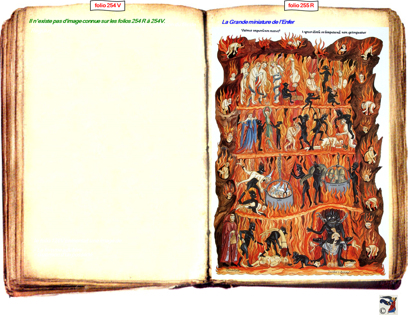Image resolution: width=408 pixels, height=315 pixels.
Task: Open the Hell miniature illustration
Action: click(300, 153)
